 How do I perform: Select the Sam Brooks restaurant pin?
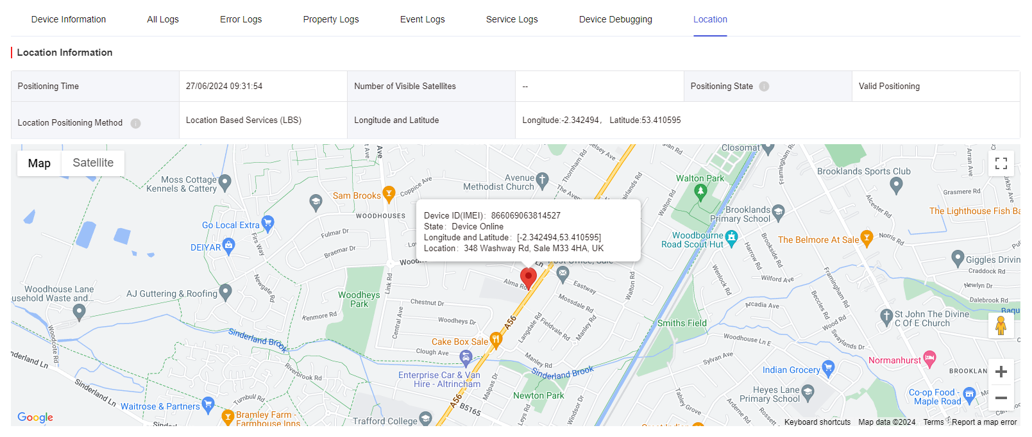pos(389,194)
